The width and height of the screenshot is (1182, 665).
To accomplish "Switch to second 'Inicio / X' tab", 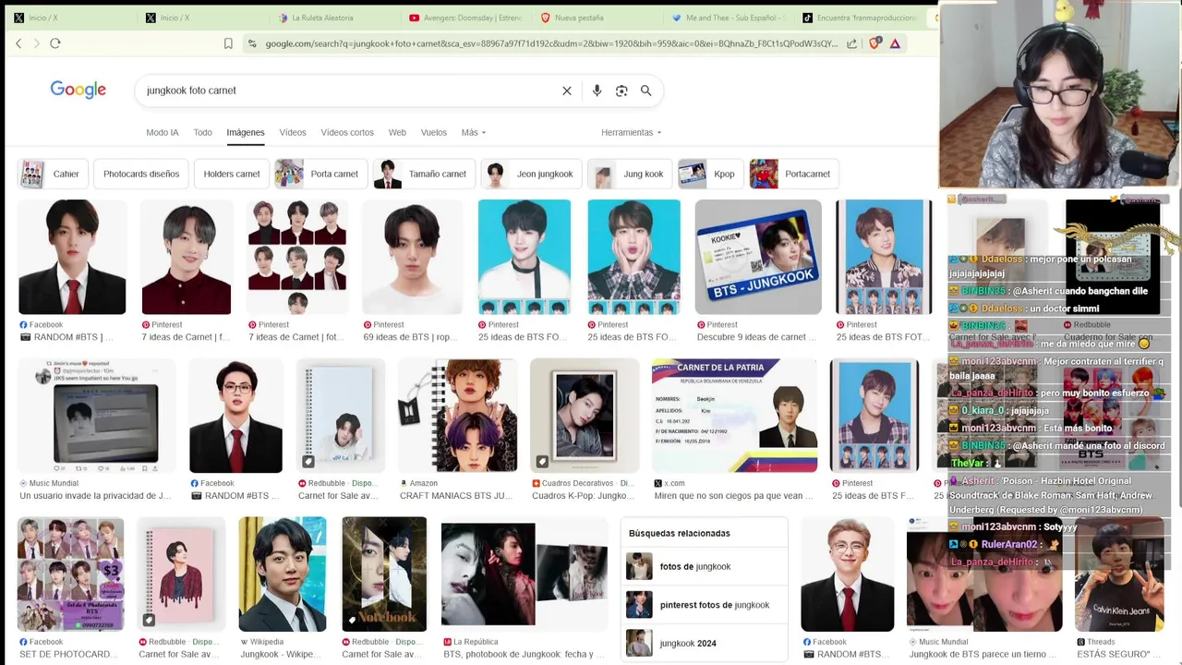I will pyautogui.click(x=203, y=18).
